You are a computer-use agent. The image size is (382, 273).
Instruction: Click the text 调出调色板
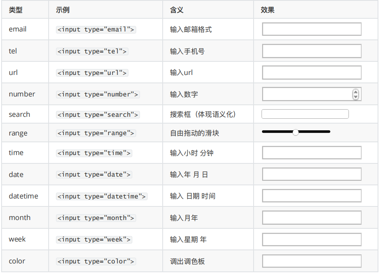pyautogui.click(x=187, y=261)
